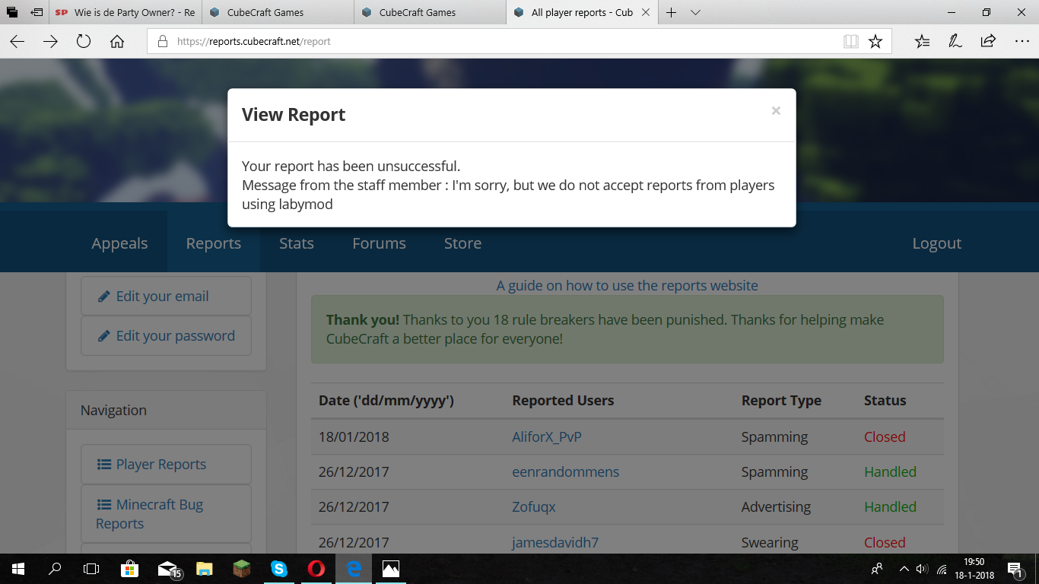This screenshot has width=1039, height=584.
Task: Open the AliforX_PvP reported user link
Action: pos(547,437)
